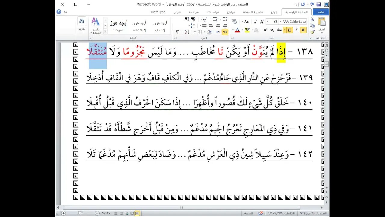Toggle Underline formatting
The height and width of the screenshot is (217, 385).
pyautogui.click(x=289, y=30)
